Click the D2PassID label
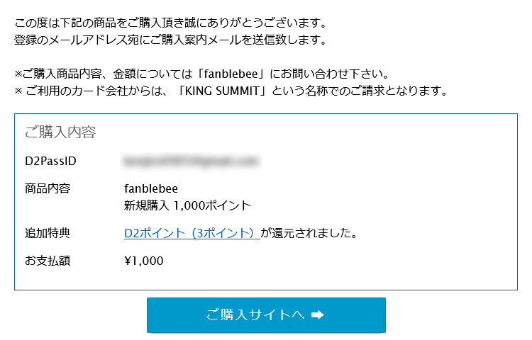Screen dimensions: 532x340 pos(50,161)
